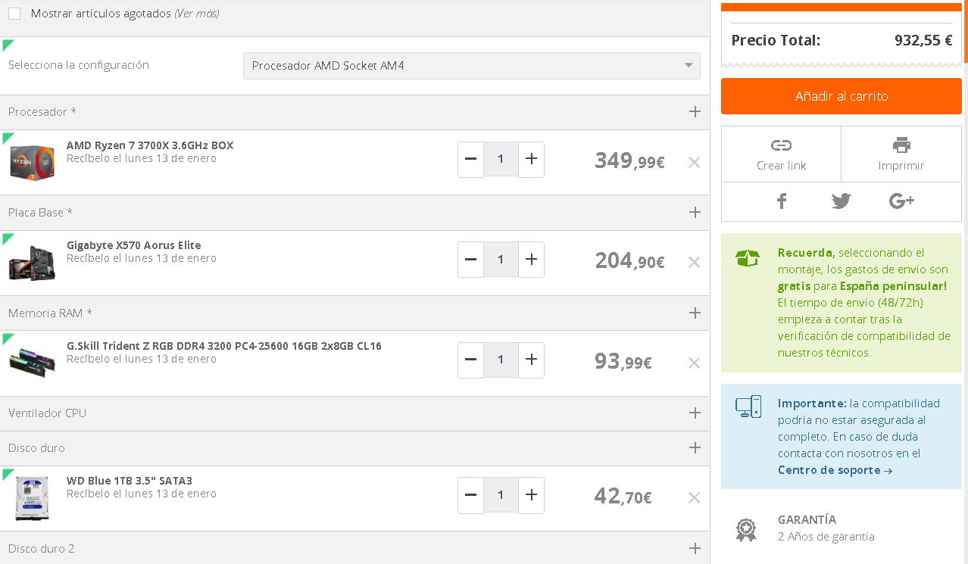Click the Imprimir printer icon
This screenshot has height=564, width=968.
coord(901,145)
